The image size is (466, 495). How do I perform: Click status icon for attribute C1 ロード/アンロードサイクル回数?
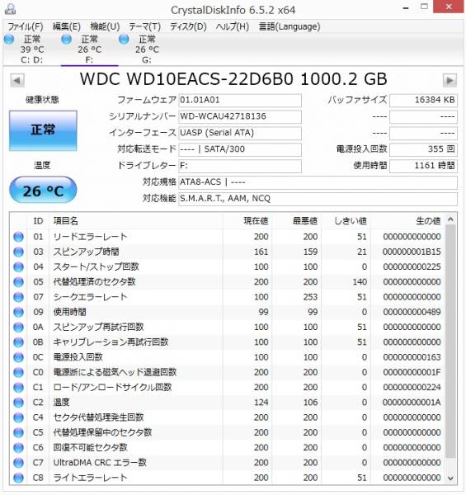coord(19,388)
